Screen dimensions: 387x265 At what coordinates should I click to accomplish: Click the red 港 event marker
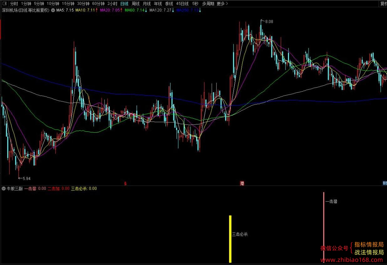pyautogui.click(x=242, y=183)
